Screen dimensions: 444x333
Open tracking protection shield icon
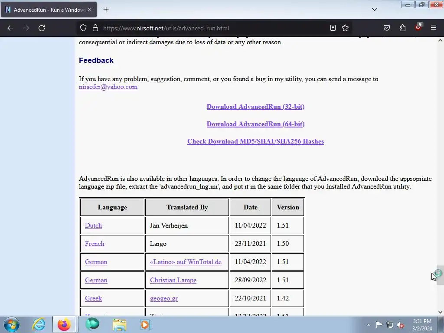coord(83,28)
